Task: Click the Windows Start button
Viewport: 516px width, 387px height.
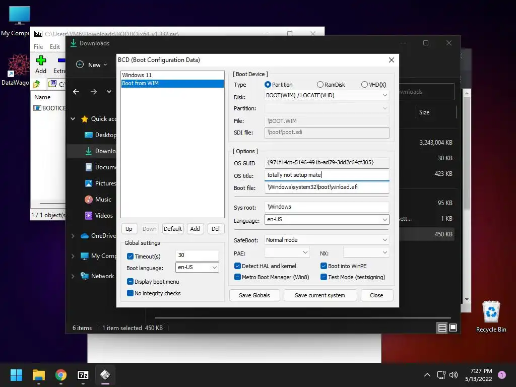Action: [16, 375]
